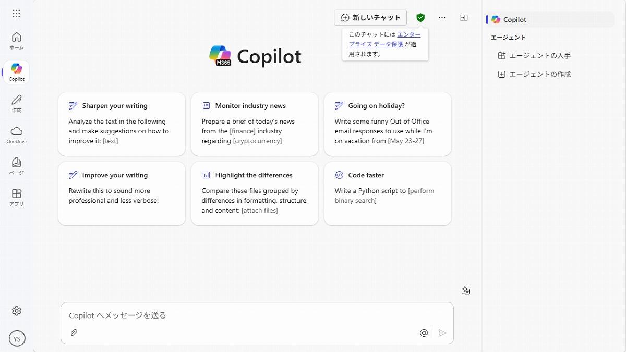Go to ホーム in the left rail
This screenshot has height=352, width=626.
[17, 41]
